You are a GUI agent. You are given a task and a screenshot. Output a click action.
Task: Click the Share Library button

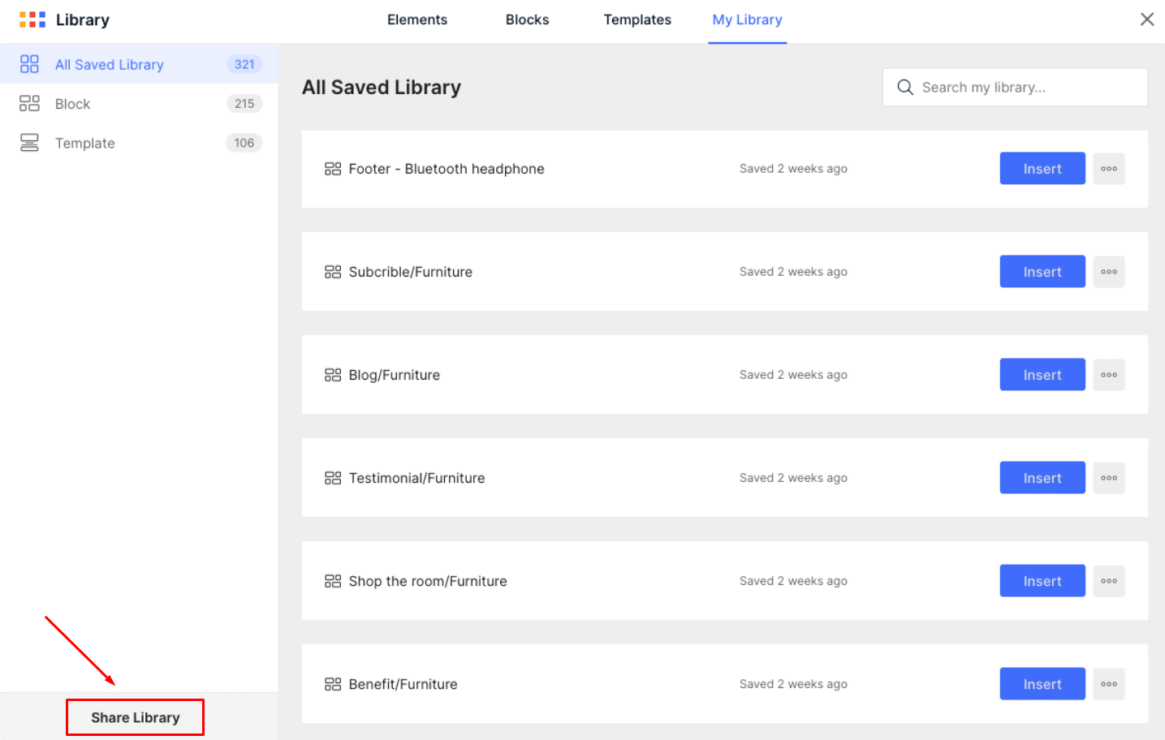click(135, 717)
